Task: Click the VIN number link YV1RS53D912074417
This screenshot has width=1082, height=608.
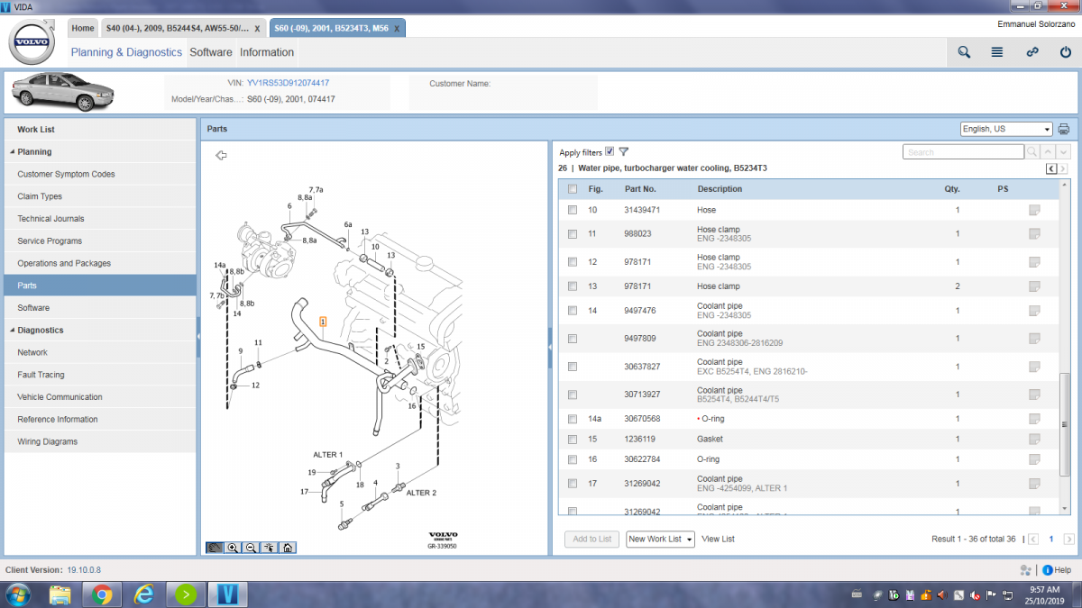Action: 287,82
